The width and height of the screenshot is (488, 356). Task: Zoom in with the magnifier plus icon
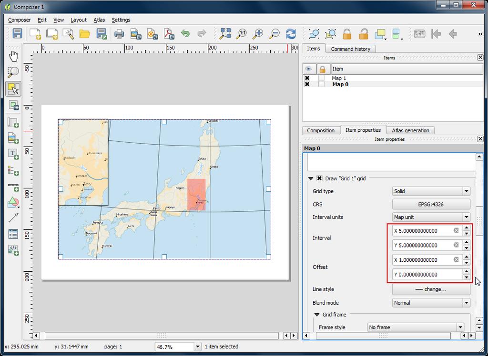pyautogui.click(x=258, y=34)
